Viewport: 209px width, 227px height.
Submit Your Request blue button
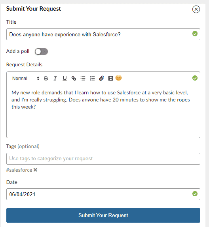point(103,215)
